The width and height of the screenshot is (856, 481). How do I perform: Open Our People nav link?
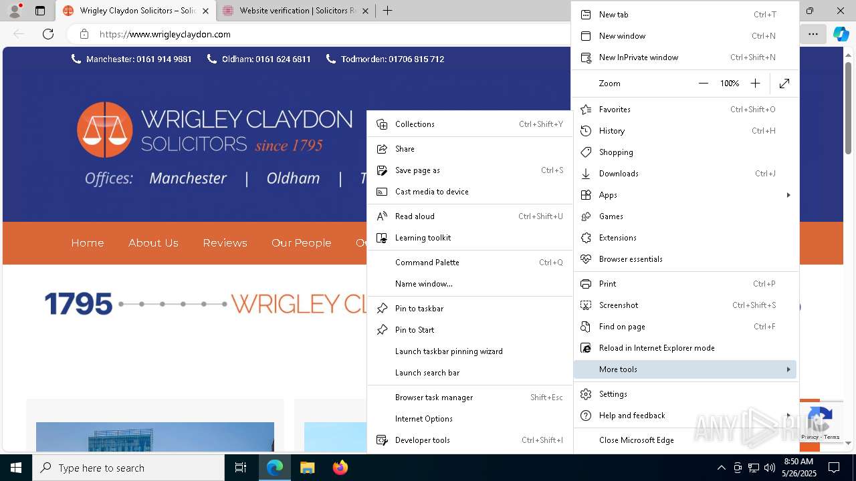[302, 243]
